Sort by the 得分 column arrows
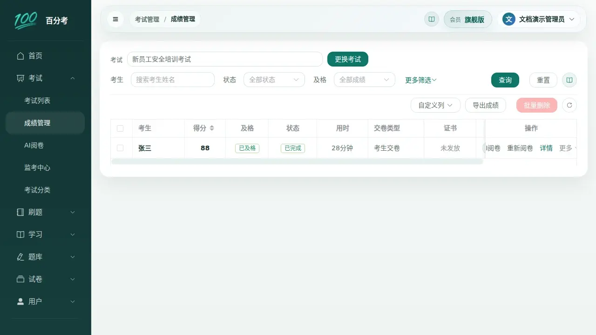Image resolution: width=596 pixels, height=335 pixels. click(x=212, y=128)
